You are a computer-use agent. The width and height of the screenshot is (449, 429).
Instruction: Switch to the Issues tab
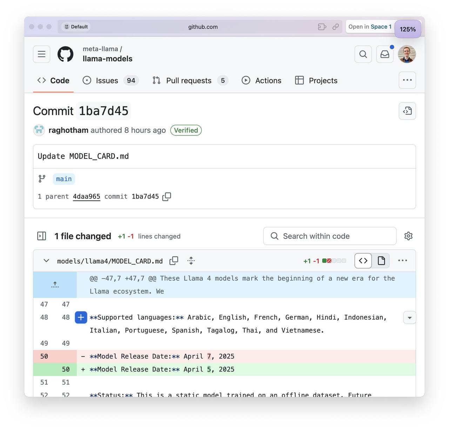click(x=111, y=81)
